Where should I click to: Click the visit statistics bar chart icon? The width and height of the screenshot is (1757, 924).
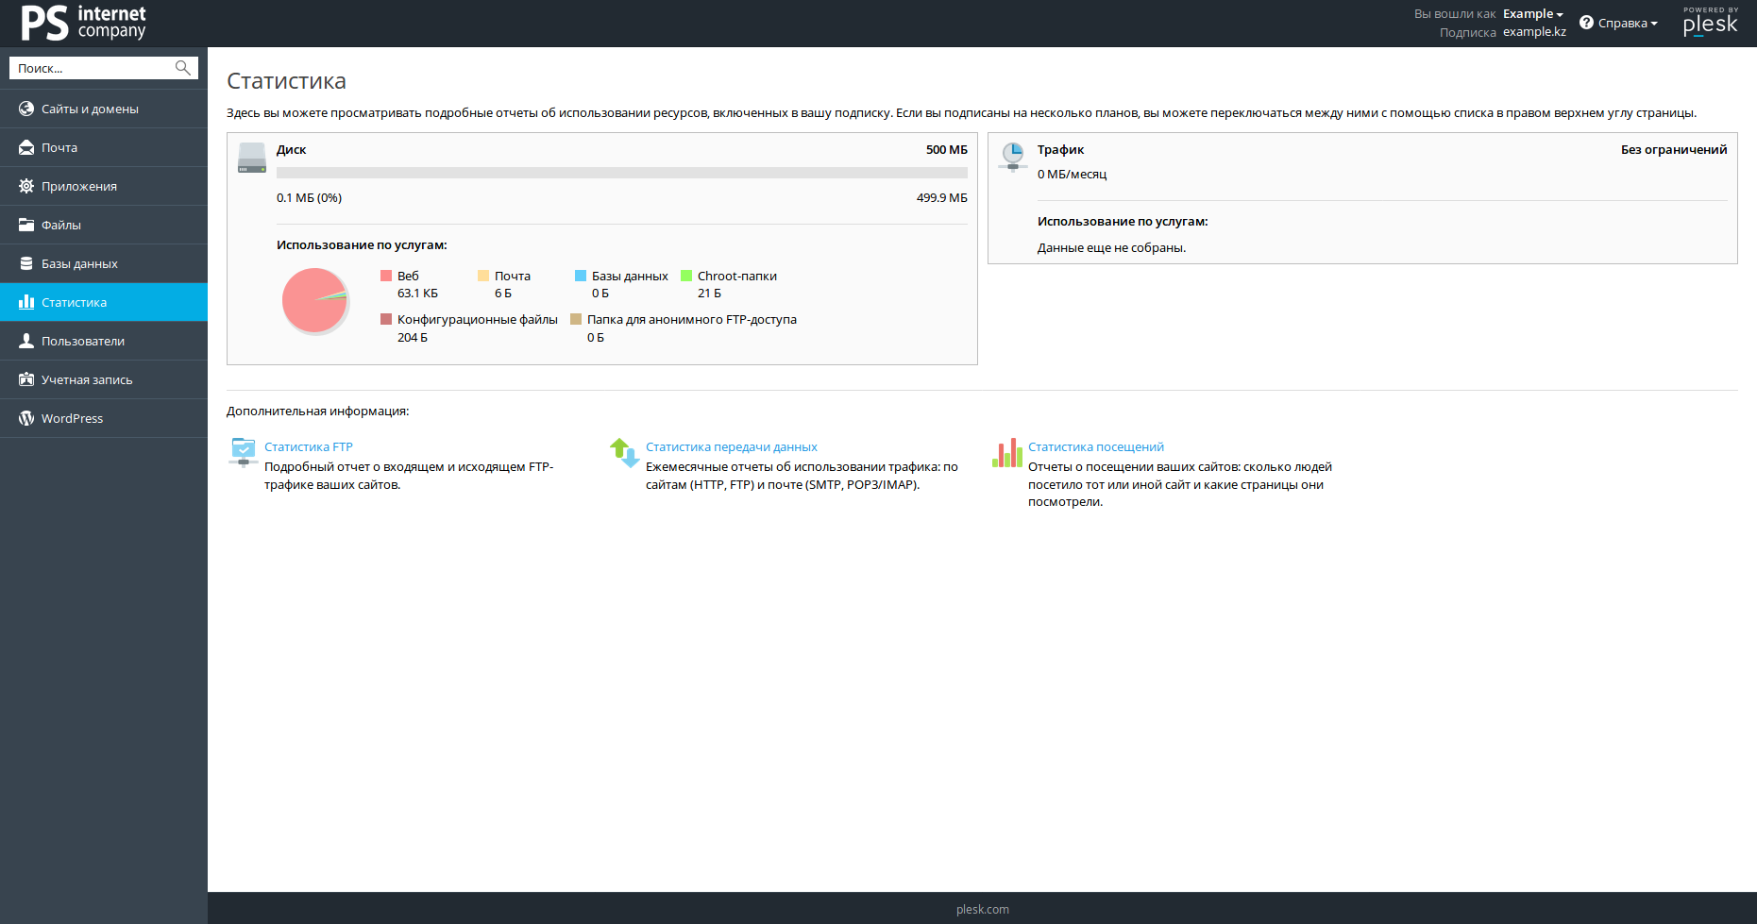(x=1007, y=452)
